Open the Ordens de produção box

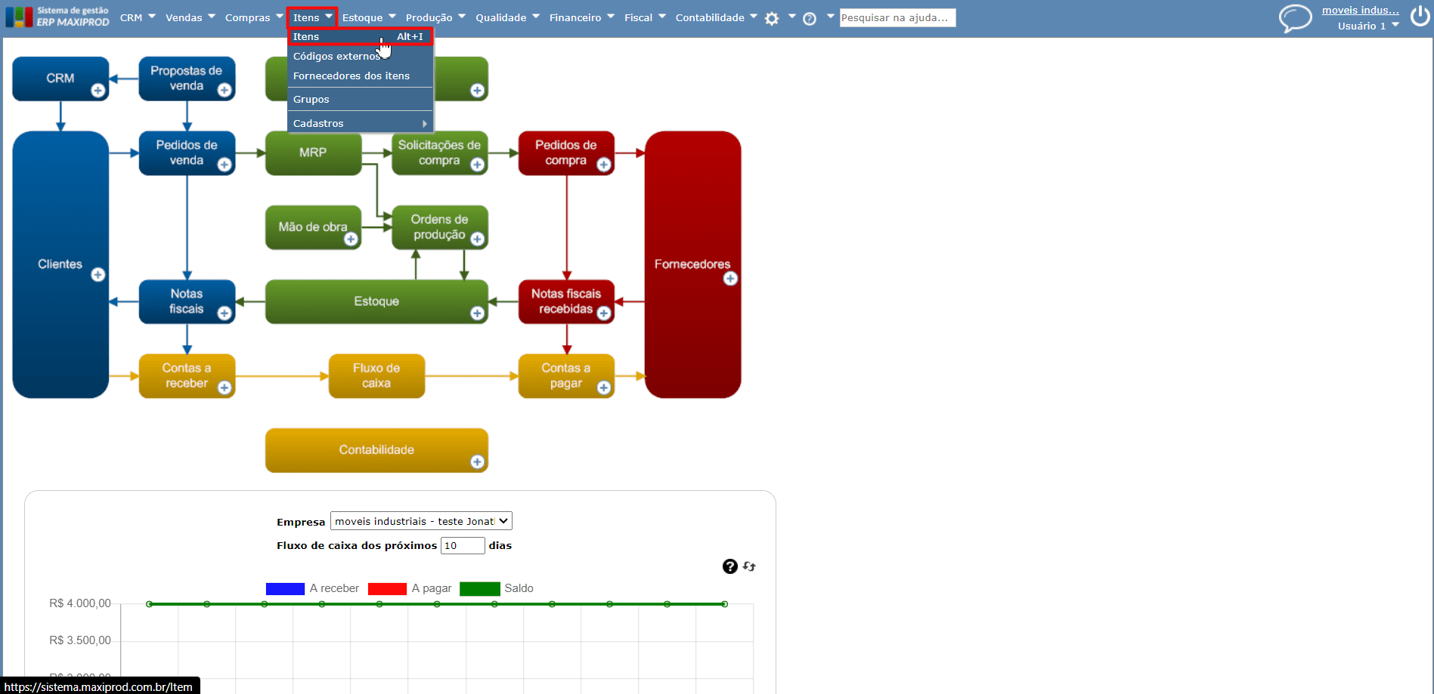point(439,227)
